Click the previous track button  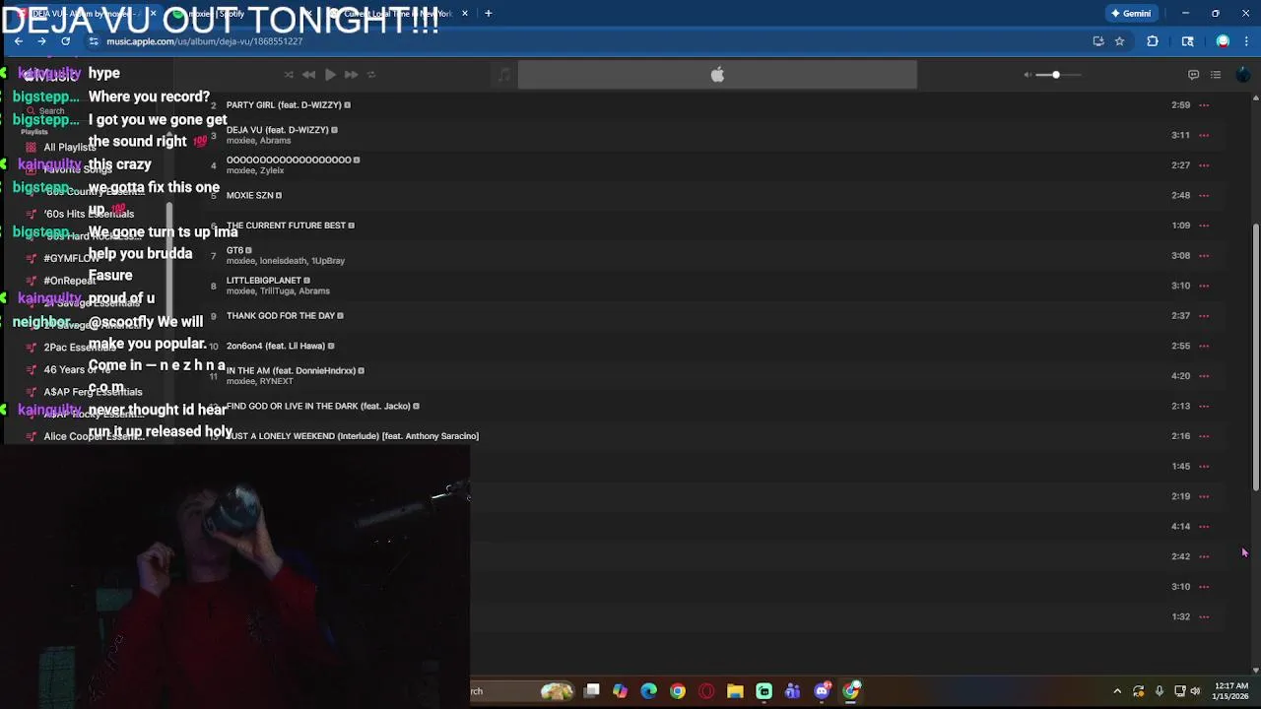(x=308, y=75)
